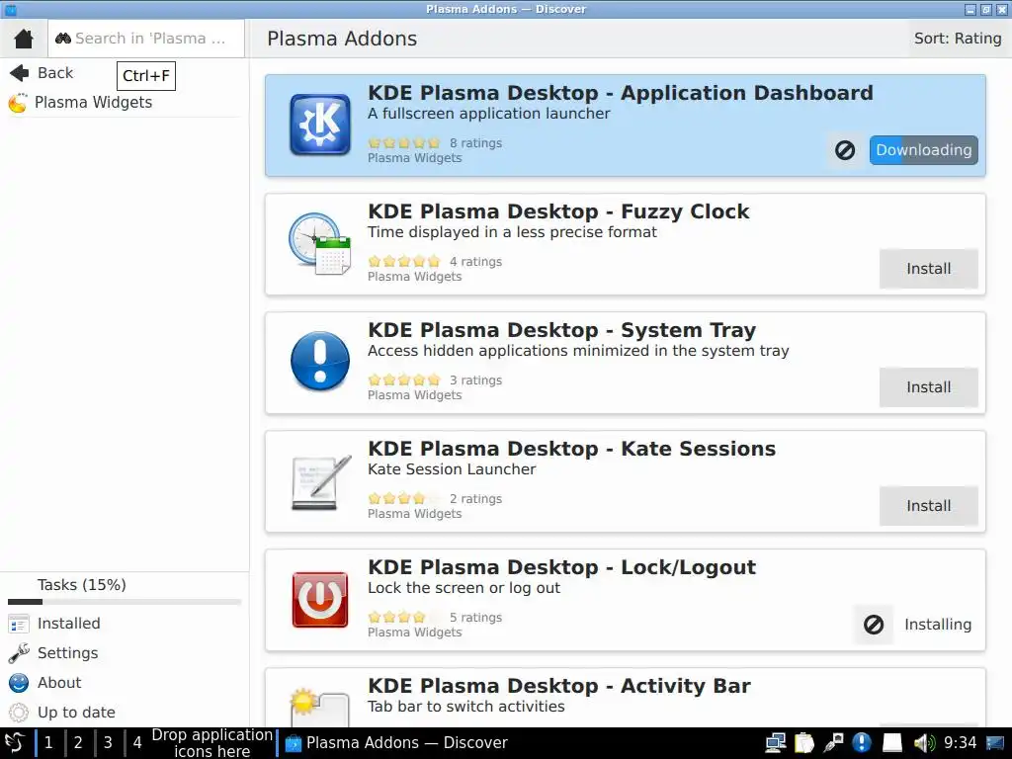Click the network monitor tray icon

pos(775,743)
